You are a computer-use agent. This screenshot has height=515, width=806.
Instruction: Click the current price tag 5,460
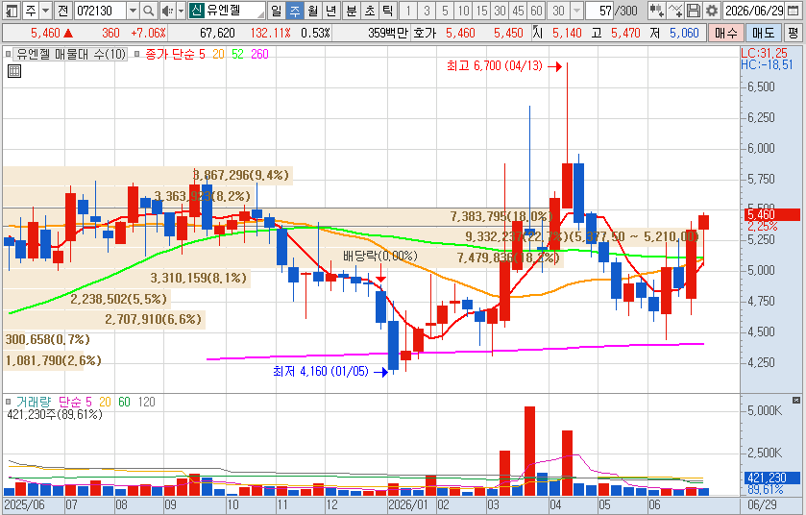coord(772,214)
